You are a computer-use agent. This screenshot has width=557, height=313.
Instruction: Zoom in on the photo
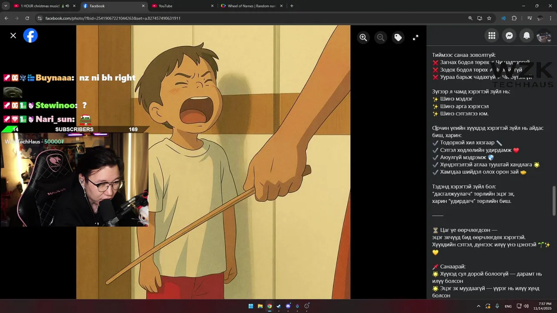point(363,37)
